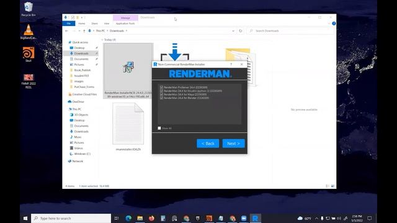This screenshot has width=397, height=223.
Task: Refresh the Downloads folder
Action: [x=241, y=31]
